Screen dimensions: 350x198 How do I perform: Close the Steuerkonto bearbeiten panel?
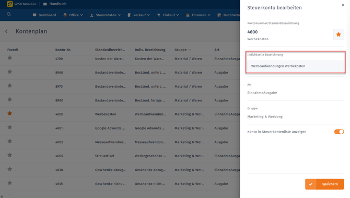pos(343,5)
